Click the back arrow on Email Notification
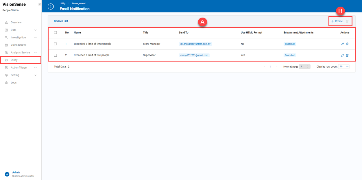 click(51, 6)
